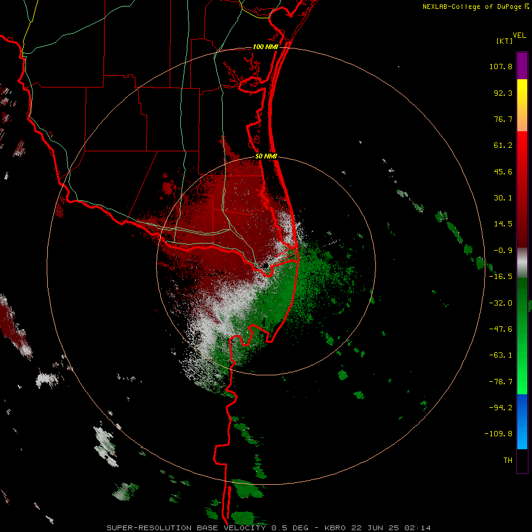
Task: Click the KBRO radar site center dot
Action: point(266,266)
